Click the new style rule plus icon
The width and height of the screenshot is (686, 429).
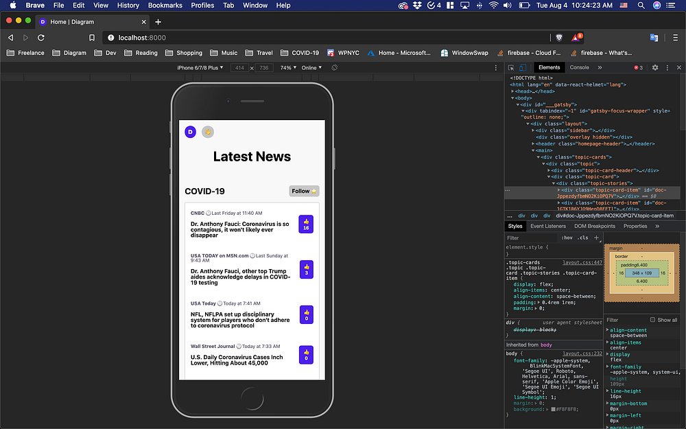pyautogui.click(x=596, y=237)
